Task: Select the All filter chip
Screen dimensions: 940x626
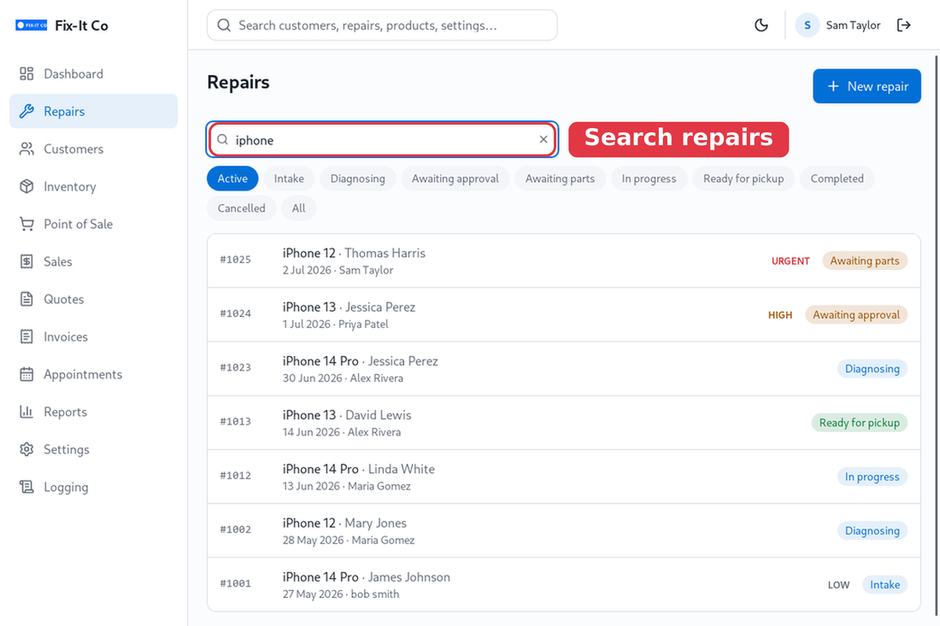Action: (x=298, y=208)
